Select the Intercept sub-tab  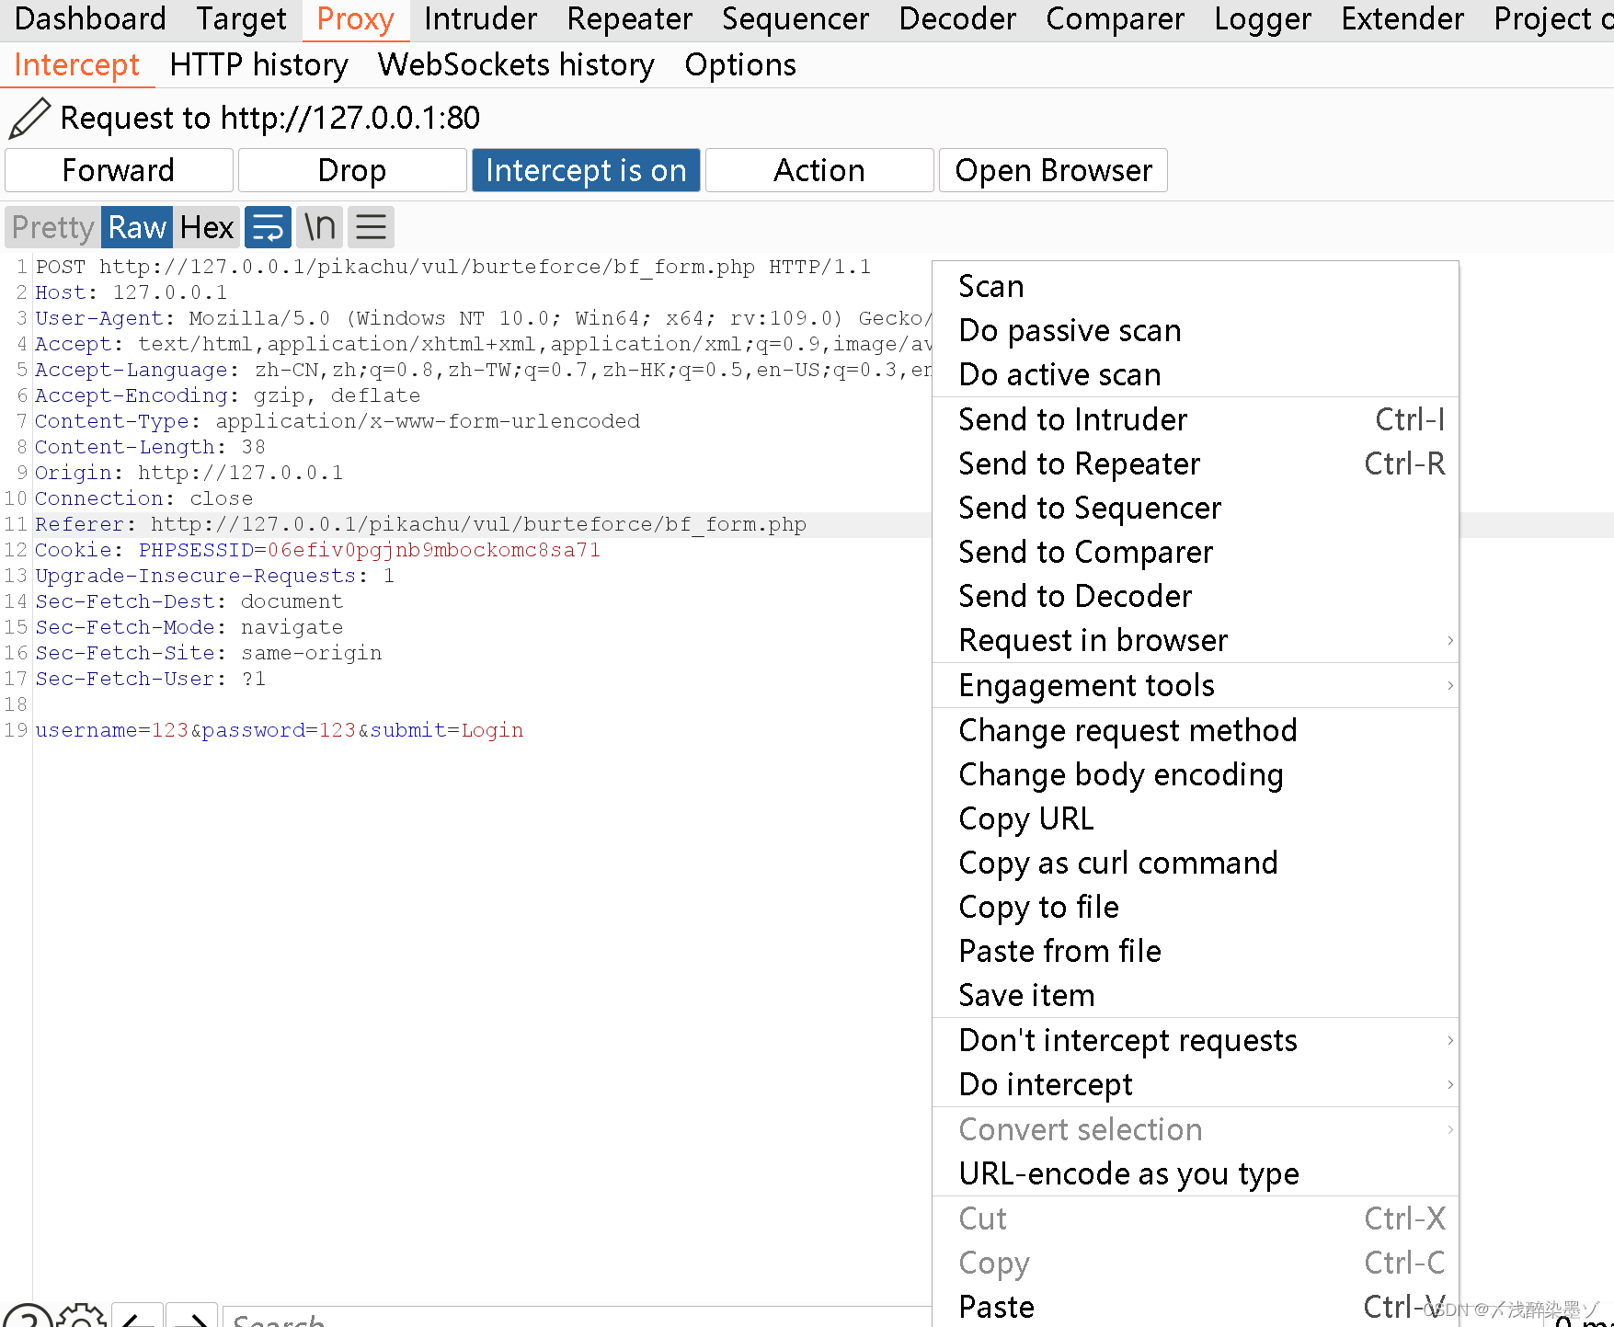click(x=77, y=65)
